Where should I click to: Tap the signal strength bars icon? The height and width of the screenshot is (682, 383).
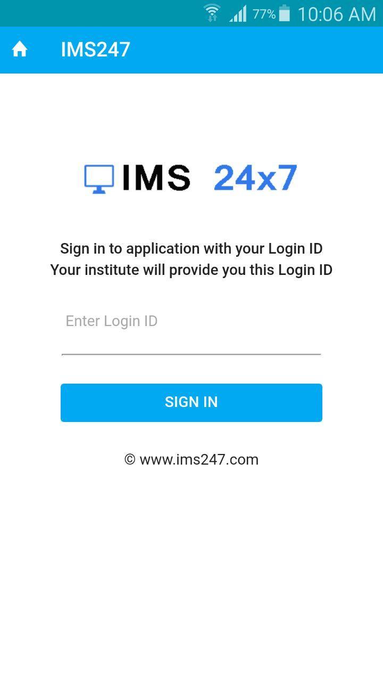[238, 14]
